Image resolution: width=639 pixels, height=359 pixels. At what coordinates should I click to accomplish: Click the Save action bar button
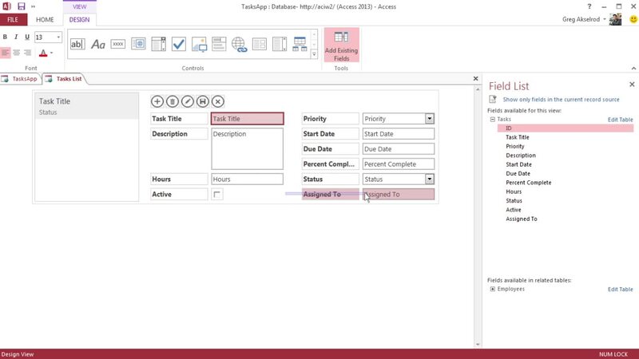(x=203, y=101)
